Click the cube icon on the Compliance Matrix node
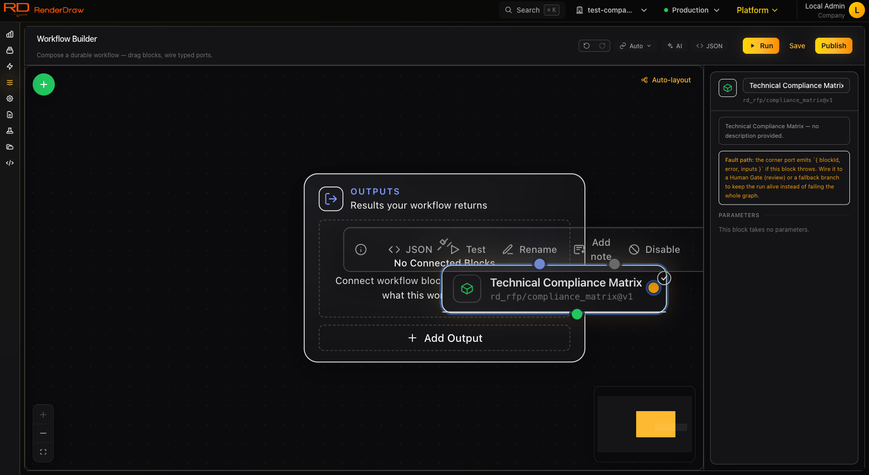The image size is (869, 475). 467,289
